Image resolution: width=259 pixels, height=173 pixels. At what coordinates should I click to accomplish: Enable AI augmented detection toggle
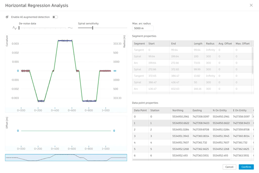point(55,17)
